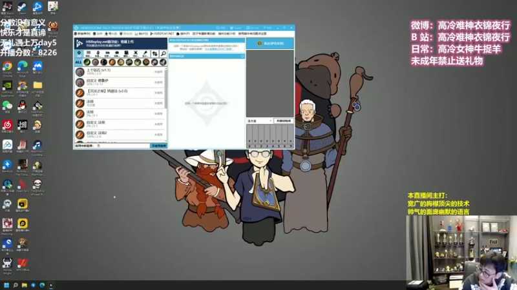Open the HSREPLAY.NET menu
This screenshot has height=290, width=517.
point(162,34)
